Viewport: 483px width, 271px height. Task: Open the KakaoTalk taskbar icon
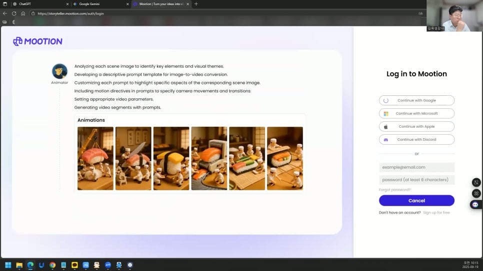tap(74, 265)
